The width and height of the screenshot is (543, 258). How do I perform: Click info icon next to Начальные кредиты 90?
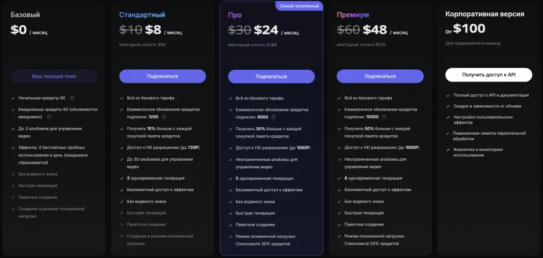72,98
